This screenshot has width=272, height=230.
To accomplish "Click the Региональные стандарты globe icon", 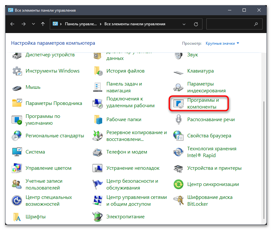I will (17, 136).
